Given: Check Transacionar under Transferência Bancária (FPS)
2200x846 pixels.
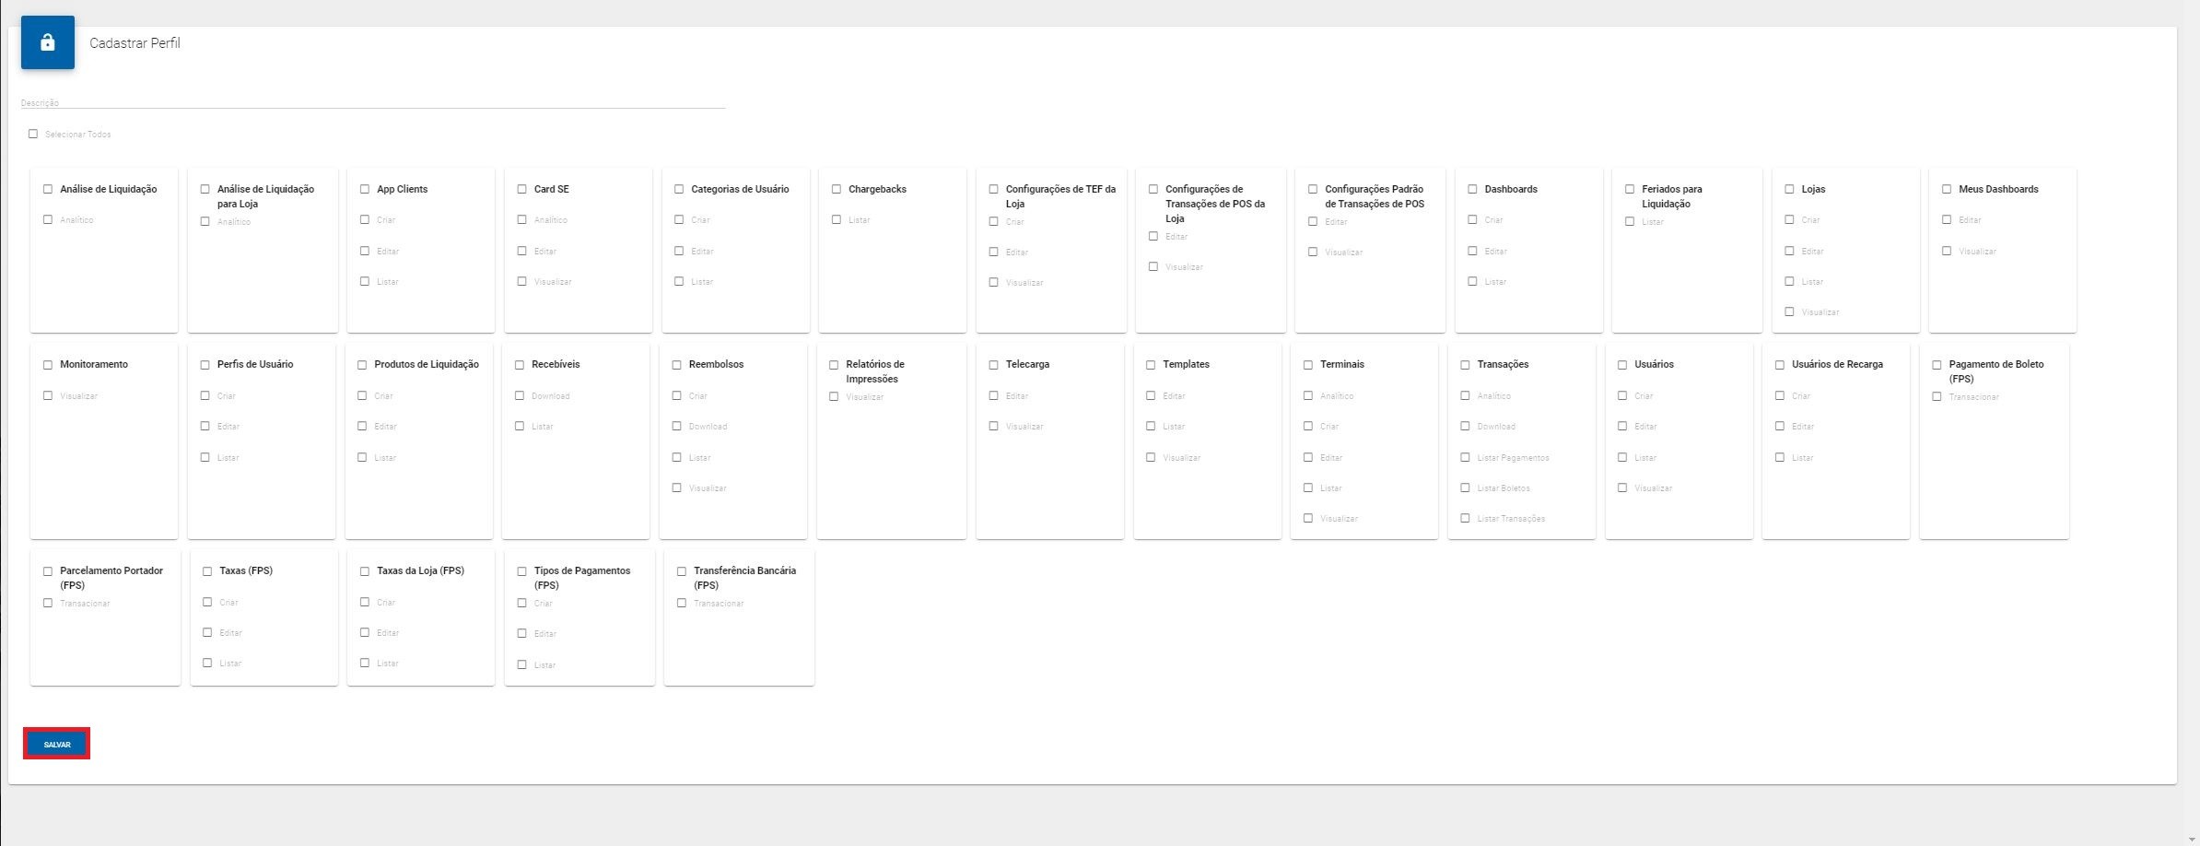Looking at the screenshot, I should click(682, 603).
